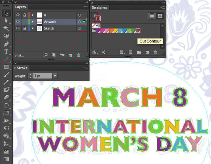This screenshot has height=164, width=211.
Task: Select the Warp tool
Action: click(6, 121)
